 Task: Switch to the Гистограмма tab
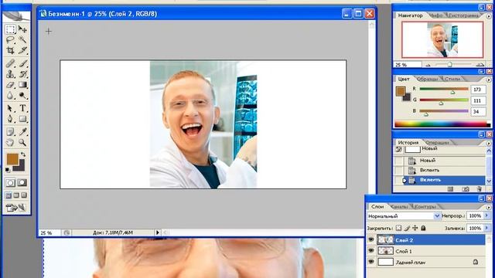(463, 15)
